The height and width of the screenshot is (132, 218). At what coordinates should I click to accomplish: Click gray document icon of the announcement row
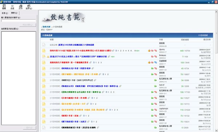coord(44,45)
